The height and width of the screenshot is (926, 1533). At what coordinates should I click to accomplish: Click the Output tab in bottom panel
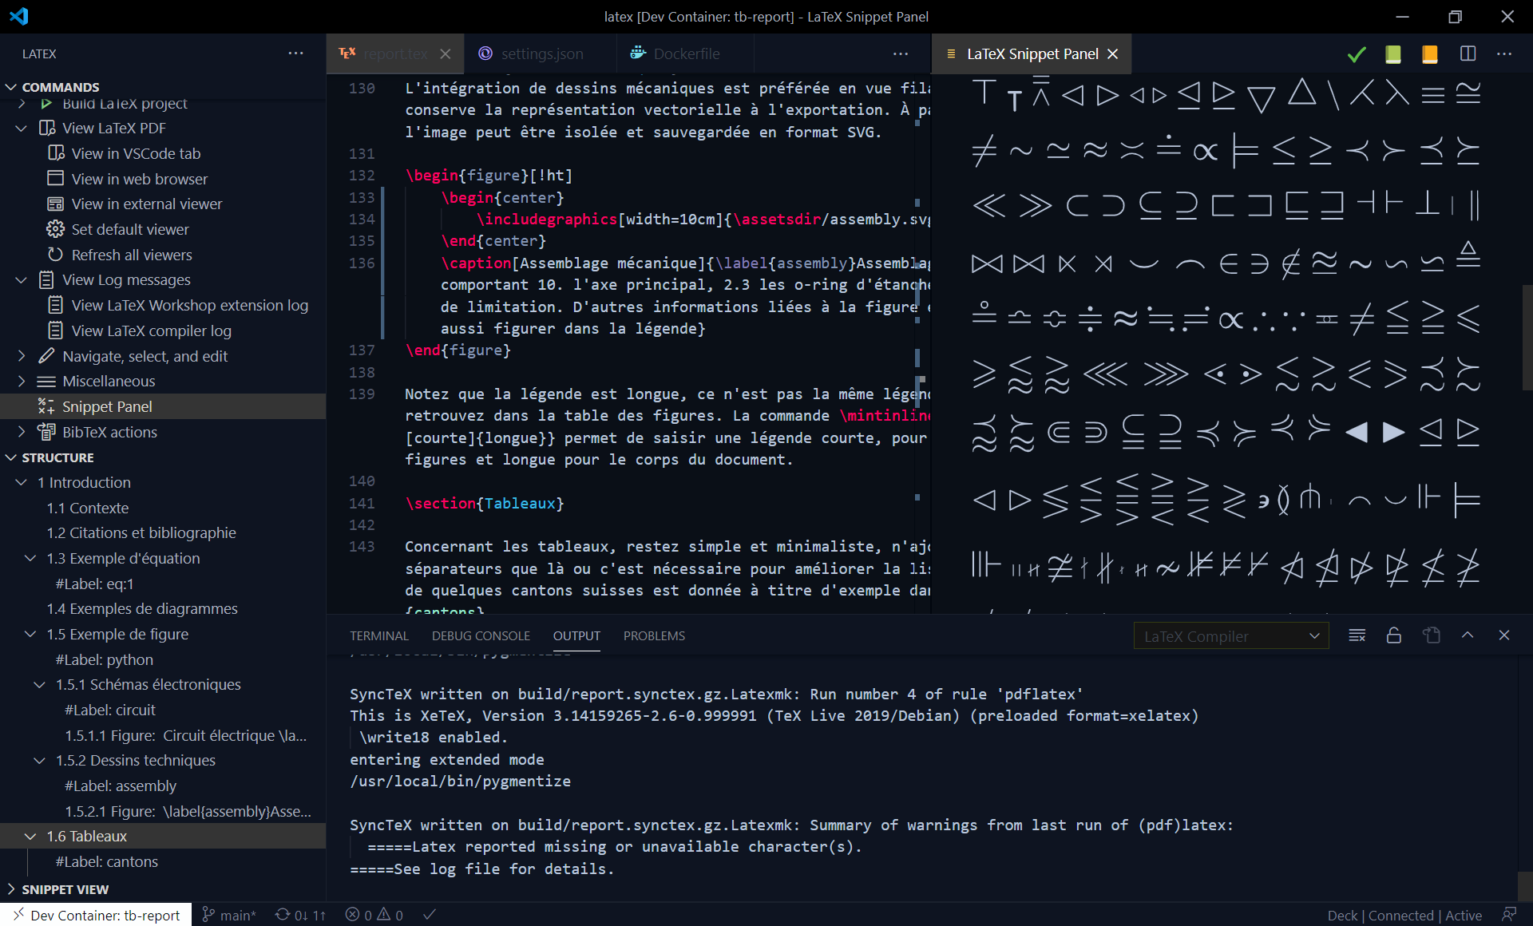(576, 635)
